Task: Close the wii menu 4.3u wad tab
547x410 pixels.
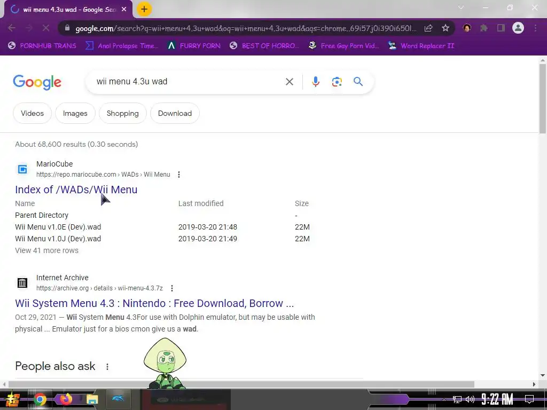Action: (x=124, y=10)
